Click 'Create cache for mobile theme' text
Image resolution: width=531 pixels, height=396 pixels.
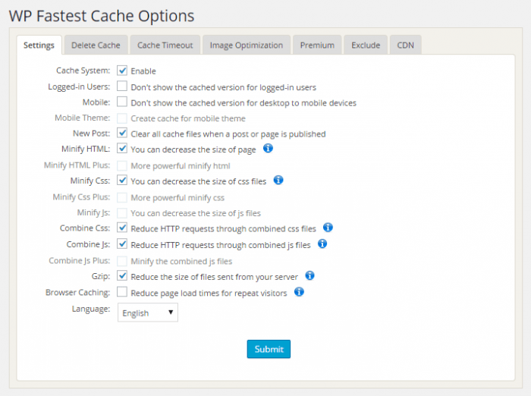(x=188, y=118)
